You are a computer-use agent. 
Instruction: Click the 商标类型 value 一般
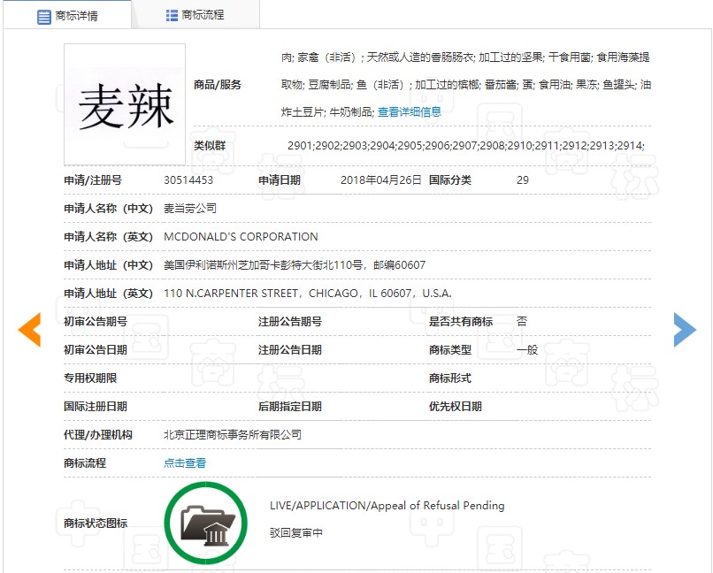pos(527,350)
